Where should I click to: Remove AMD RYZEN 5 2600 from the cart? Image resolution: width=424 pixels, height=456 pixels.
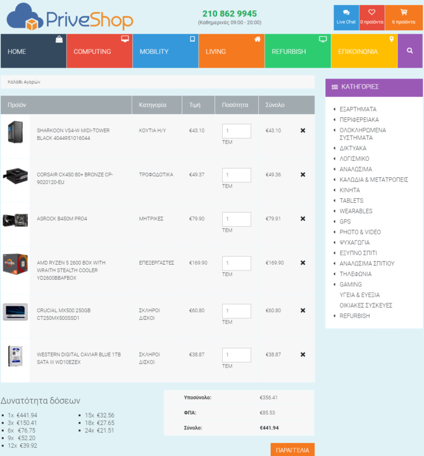[x=303, y=263]
